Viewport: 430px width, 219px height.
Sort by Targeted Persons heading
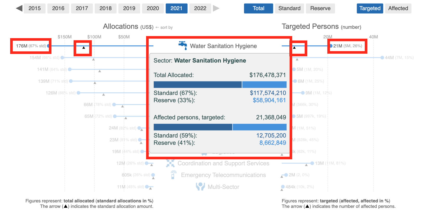(321, 26)
